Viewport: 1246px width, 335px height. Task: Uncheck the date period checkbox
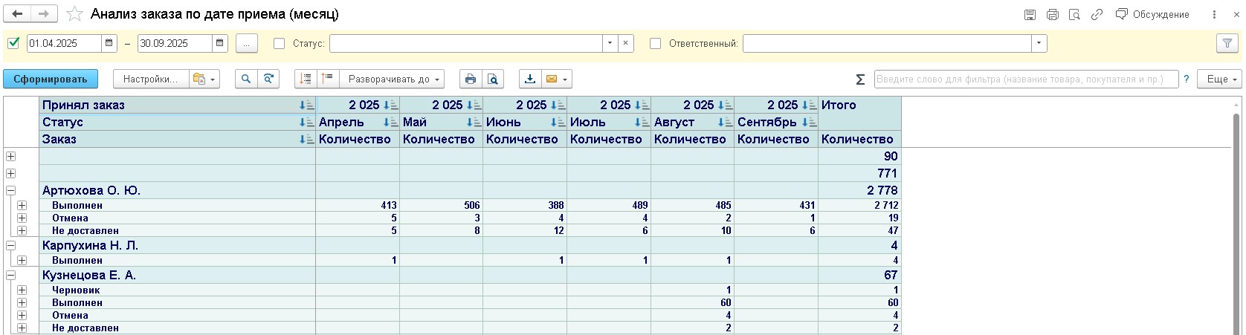pos(13,44)
